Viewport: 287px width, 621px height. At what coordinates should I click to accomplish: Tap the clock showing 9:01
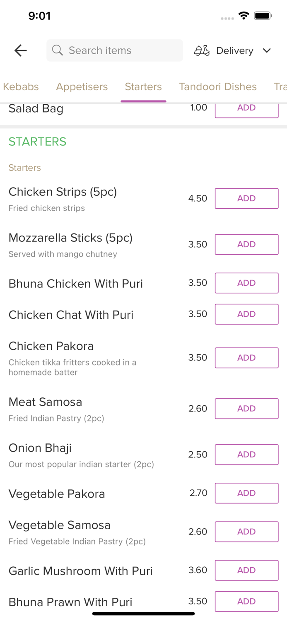[40, 16]
